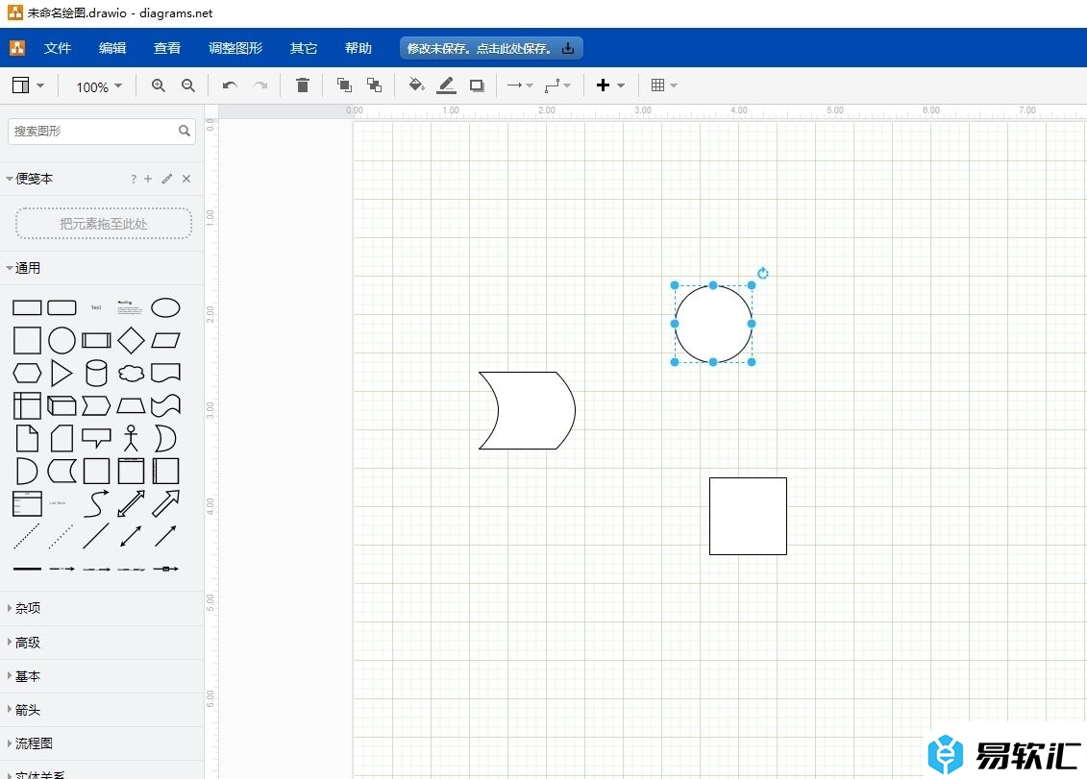Image resolution: width=1087 pixels, height=779 pixels.
Task: Open line color pencil tool
Action: click(447, 85)
